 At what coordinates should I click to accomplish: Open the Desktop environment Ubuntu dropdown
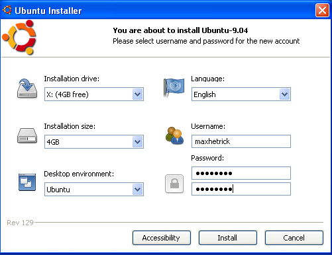coord(94,189)
